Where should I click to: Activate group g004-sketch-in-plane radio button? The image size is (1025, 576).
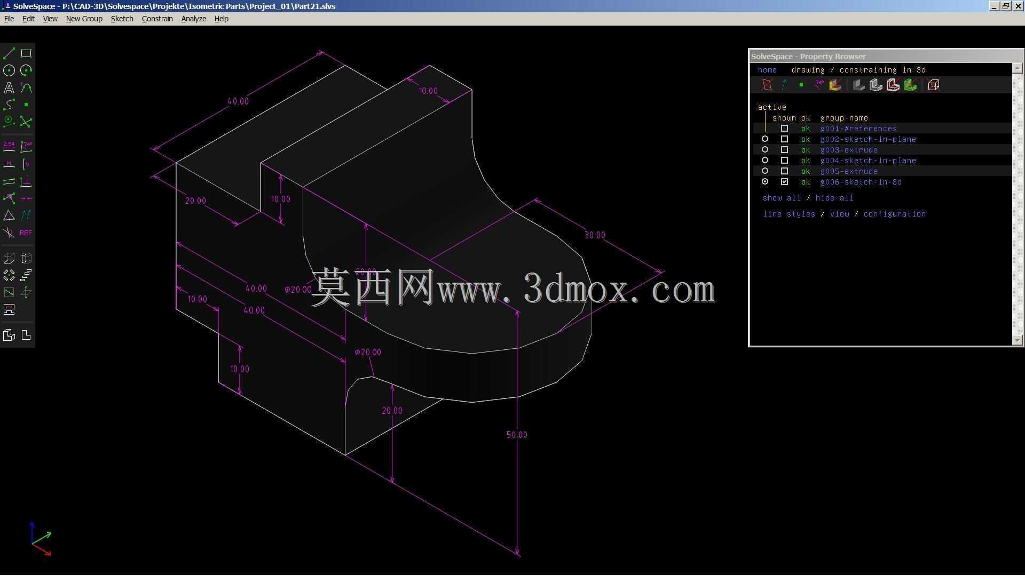(x=765, y=161)
